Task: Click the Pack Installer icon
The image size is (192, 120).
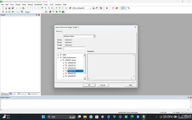Action: (63, 12)
